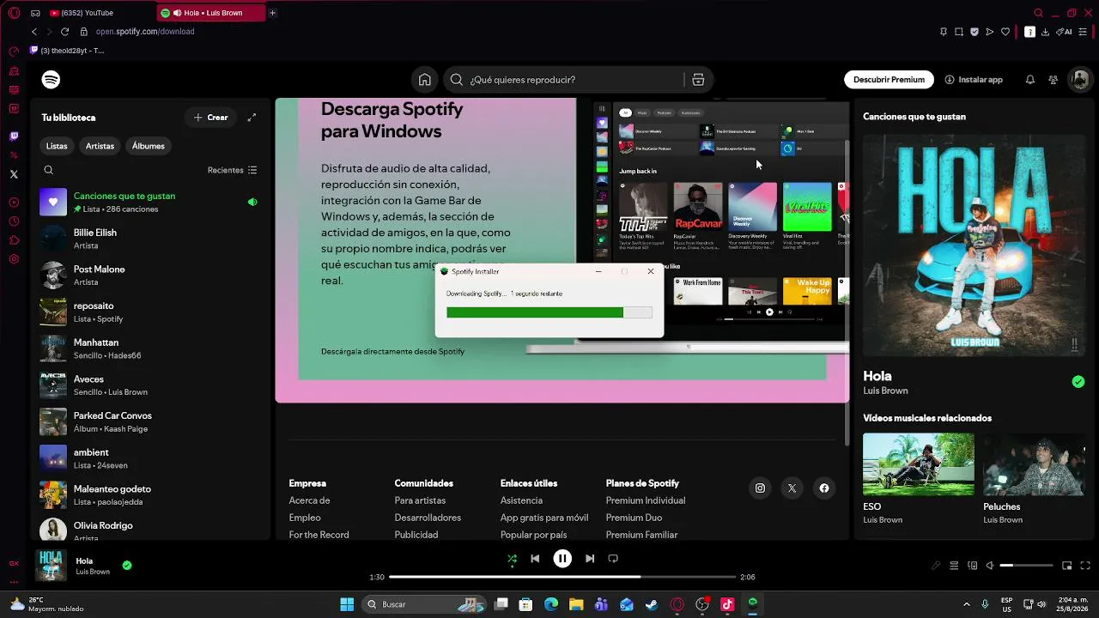Open the theold28yt Twitch bookmark

(67, 51)
